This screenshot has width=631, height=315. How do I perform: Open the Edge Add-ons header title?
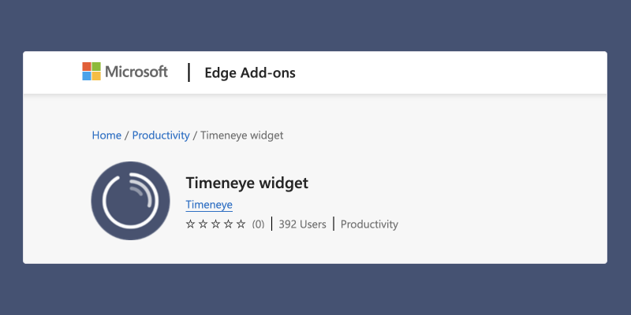pyautogui.click(x=250, y=72)
